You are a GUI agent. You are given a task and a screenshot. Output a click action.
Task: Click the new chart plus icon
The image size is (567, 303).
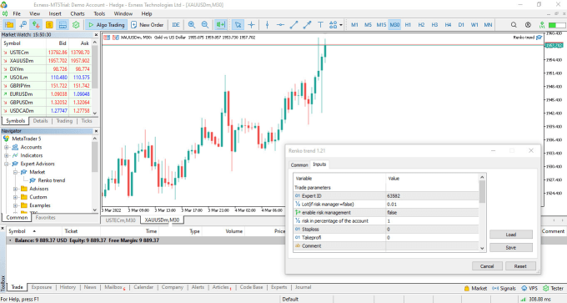[23, 24]
